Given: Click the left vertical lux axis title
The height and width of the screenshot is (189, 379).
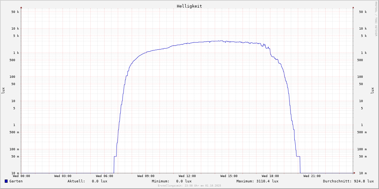Looking at the screenshot, I should [x=3, y=90].
